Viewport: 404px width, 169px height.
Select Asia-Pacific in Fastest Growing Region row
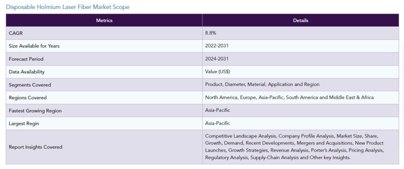[x=217, y=110]
